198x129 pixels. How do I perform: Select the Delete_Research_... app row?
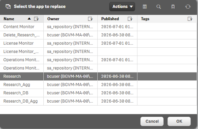pyautogui.click(x=98, y=35)
